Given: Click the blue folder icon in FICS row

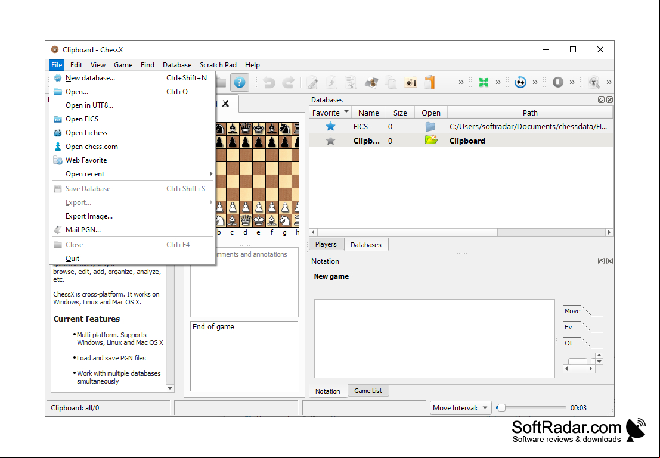Looking at the screenshot, I should pyautogui.click(x=430, y=126).
